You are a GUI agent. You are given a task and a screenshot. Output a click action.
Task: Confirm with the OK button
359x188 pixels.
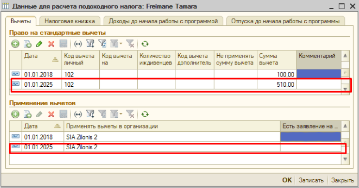coord(287,180)
